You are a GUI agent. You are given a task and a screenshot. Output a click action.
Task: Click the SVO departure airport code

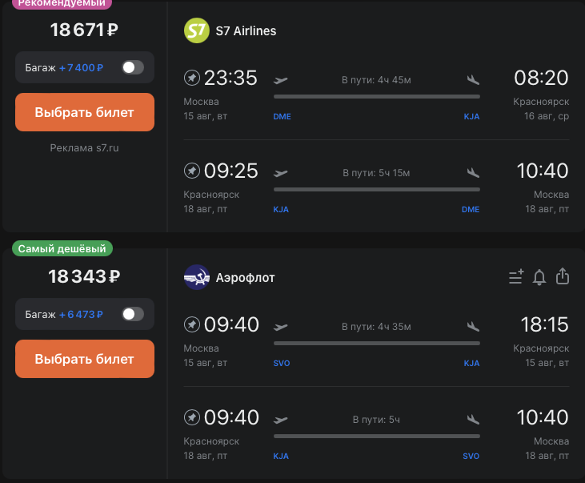point(282,363)
